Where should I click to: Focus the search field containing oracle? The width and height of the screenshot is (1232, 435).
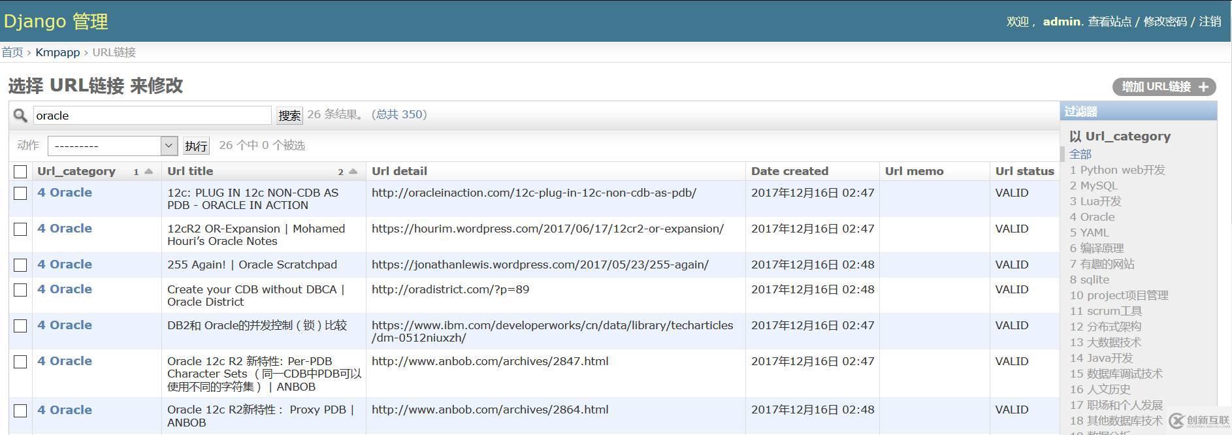click(x=152, y=116)
